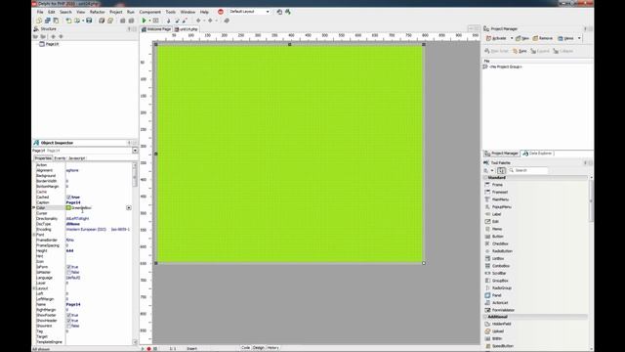625x352 pixels.
Task: Click the red stop icon beside Help
Action: click(x=221, y=12)
